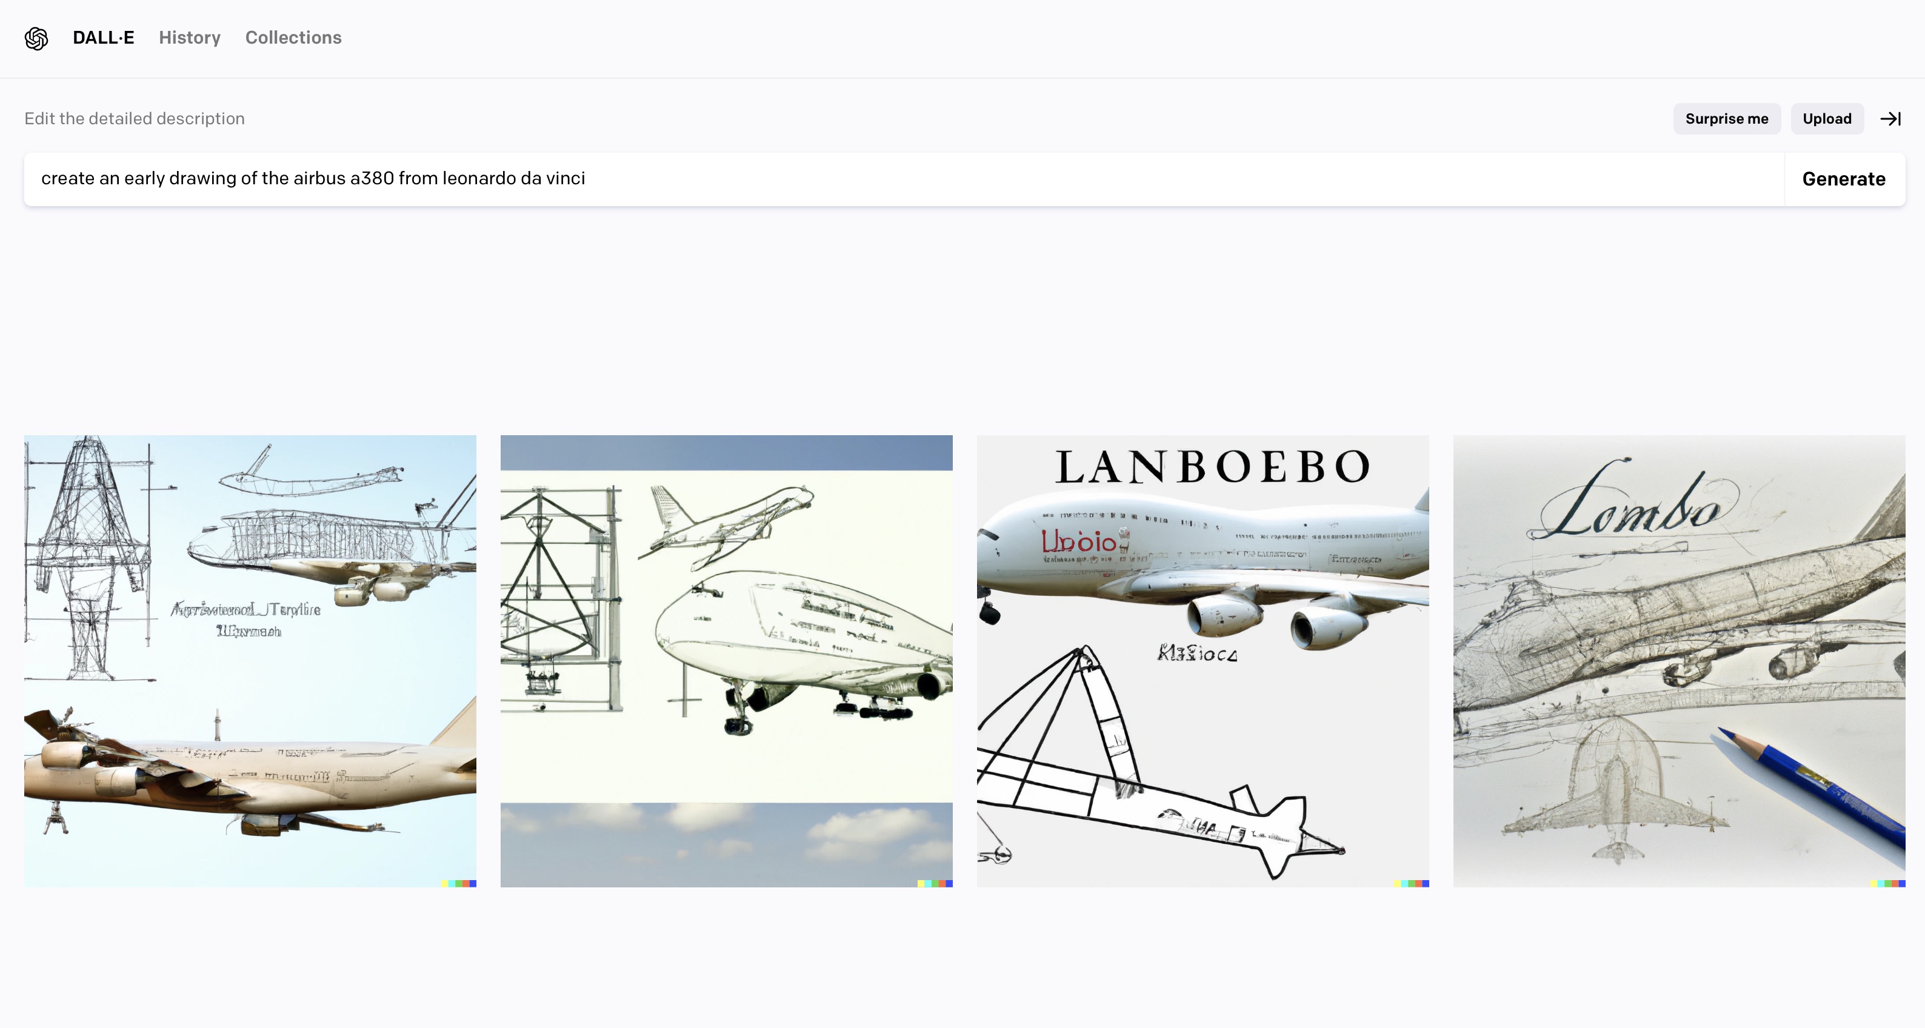Open the first generated blueprint airplane image
The image size is (1925, 1028).
250,661
